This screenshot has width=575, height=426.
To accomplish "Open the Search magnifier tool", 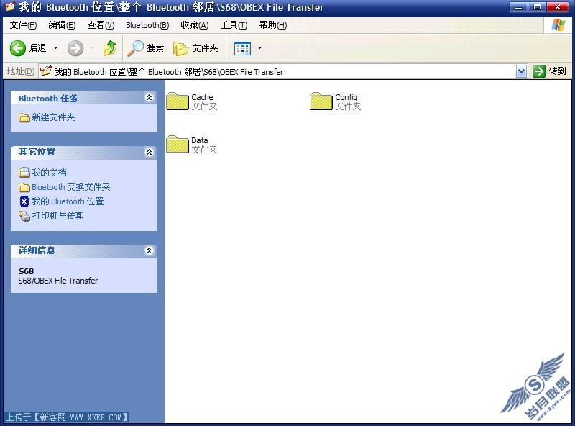I will (x=135, y=48).
